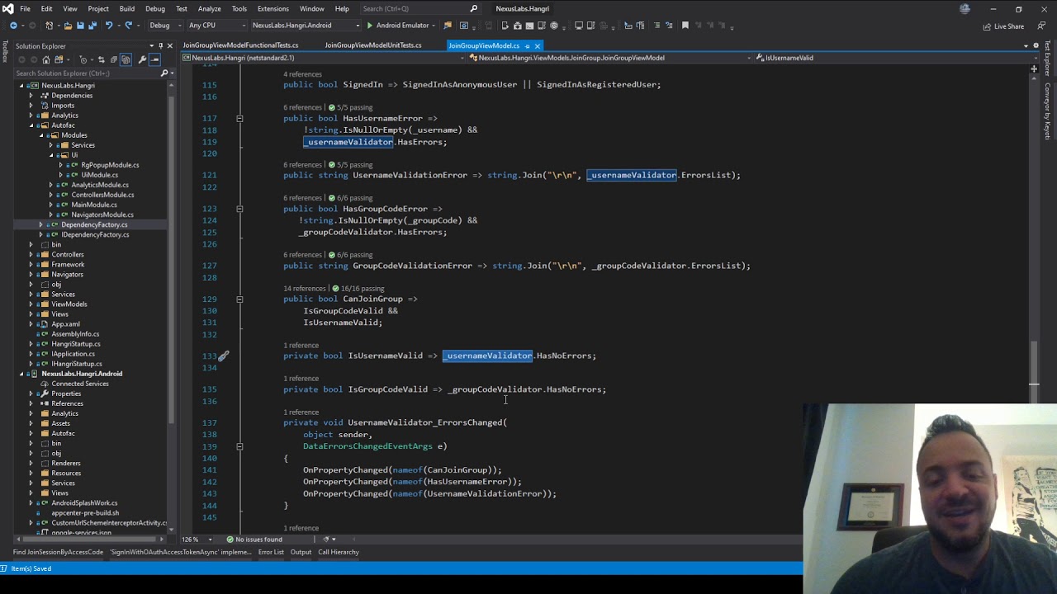1057x594 pixels.
Task: Open the 126 % zoom level dropdown
Action: (198, 540)
